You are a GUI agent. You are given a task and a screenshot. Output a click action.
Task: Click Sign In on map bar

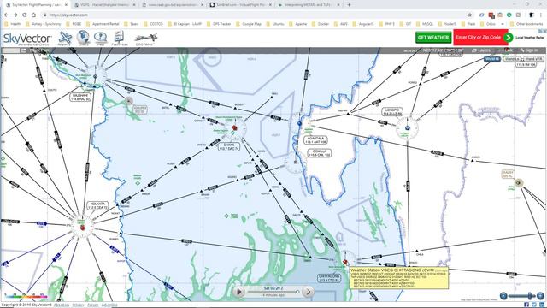point(529,50)
